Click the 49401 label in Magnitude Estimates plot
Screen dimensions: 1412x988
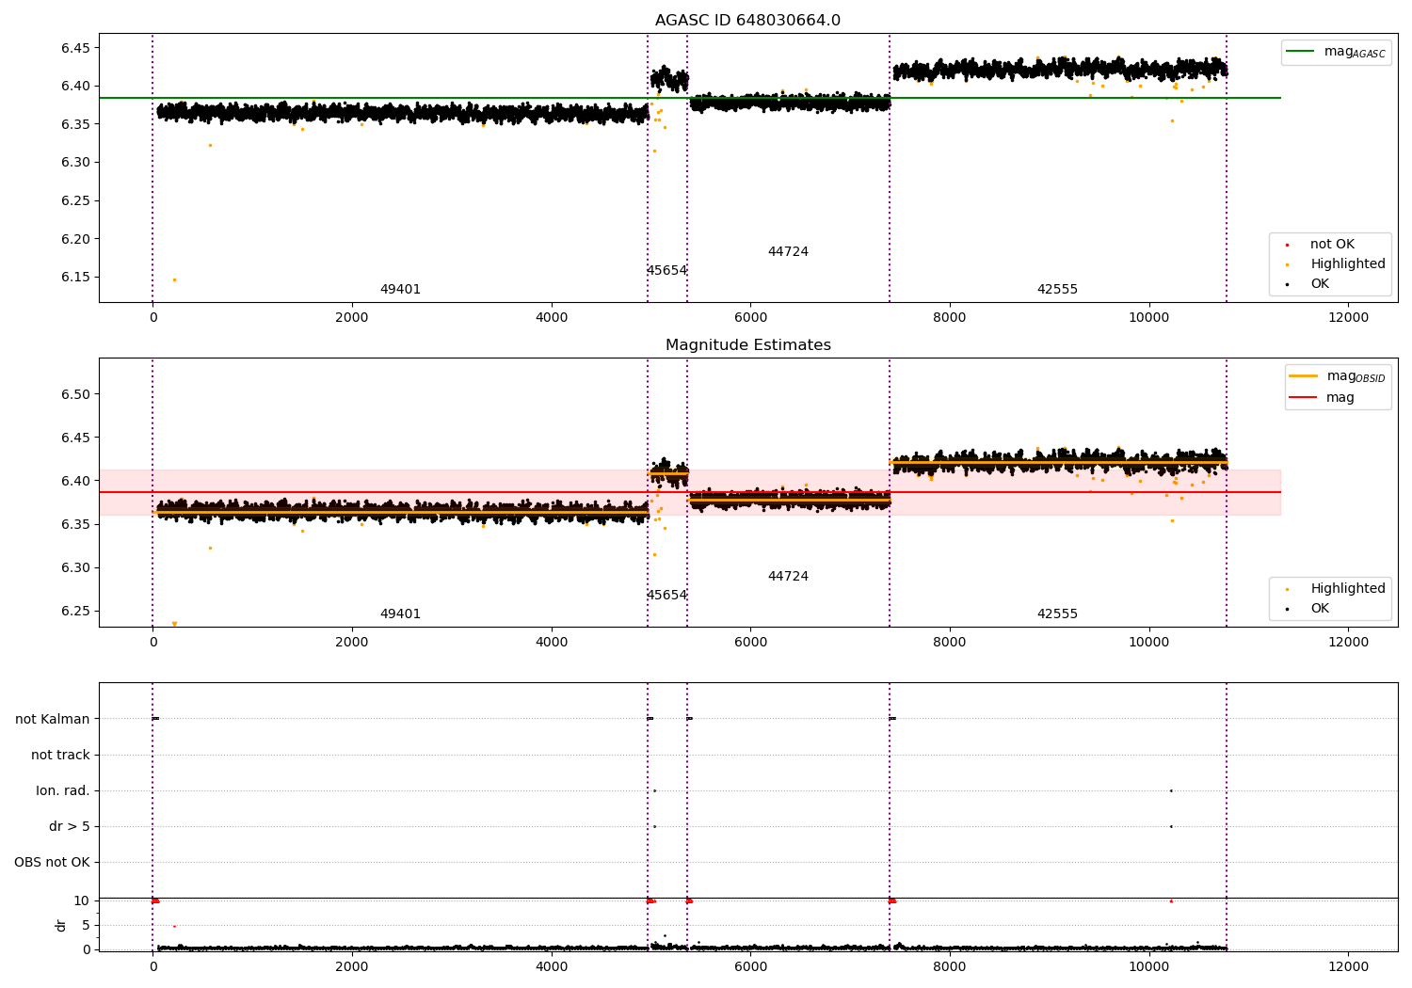click(400, 614)
